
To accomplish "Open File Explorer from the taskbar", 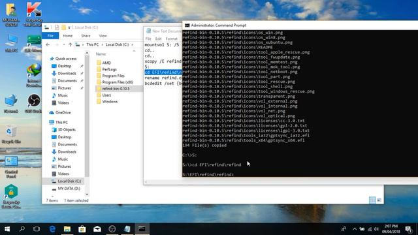I will click(x=67, y=229).
